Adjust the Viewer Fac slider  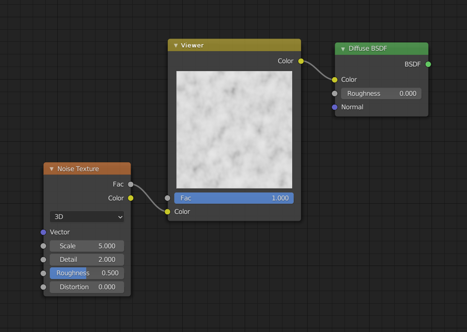pos(234,198)
